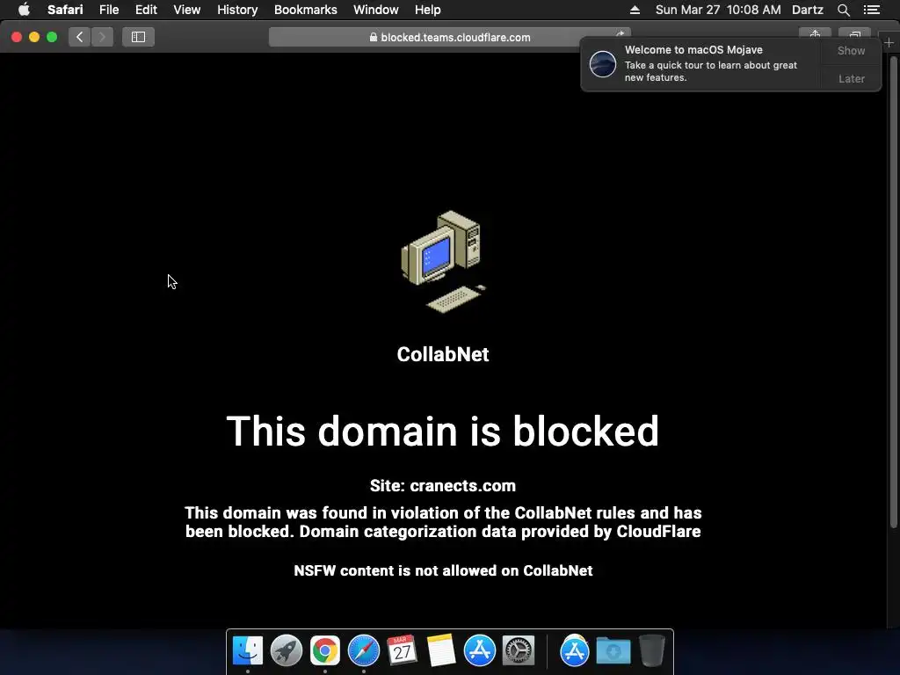900x675 pixels.
Task: Open Launchpad from the Dock
Action: pyautogui.click(x=286, y=650)
